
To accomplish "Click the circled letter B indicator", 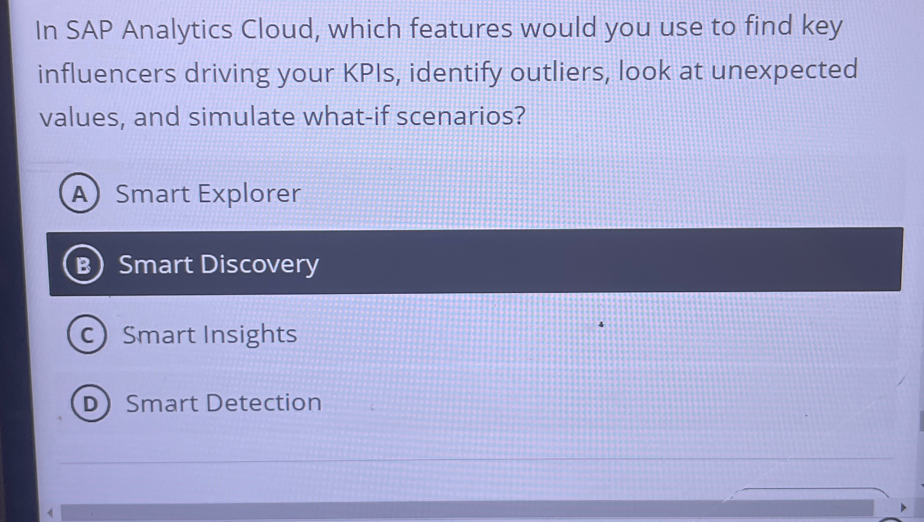I will (x=84, y=264).
